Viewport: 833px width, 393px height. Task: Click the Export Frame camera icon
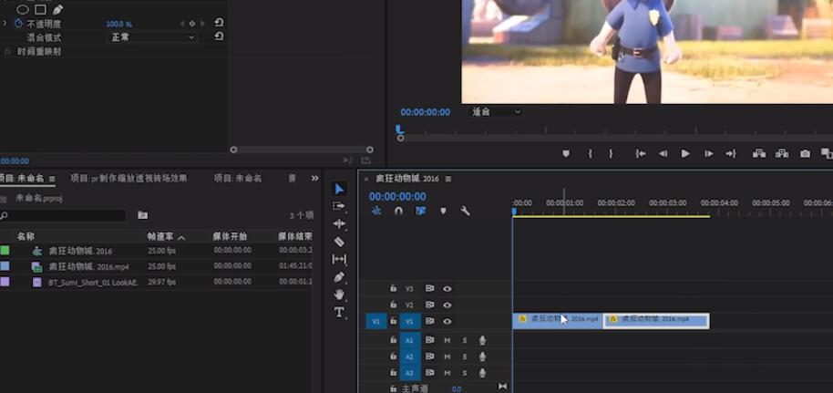805,154
